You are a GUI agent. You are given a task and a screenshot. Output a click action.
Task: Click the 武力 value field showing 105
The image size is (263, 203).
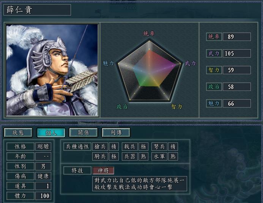point(237,53)
